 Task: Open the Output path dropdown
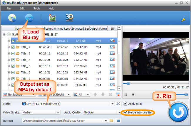105,121
